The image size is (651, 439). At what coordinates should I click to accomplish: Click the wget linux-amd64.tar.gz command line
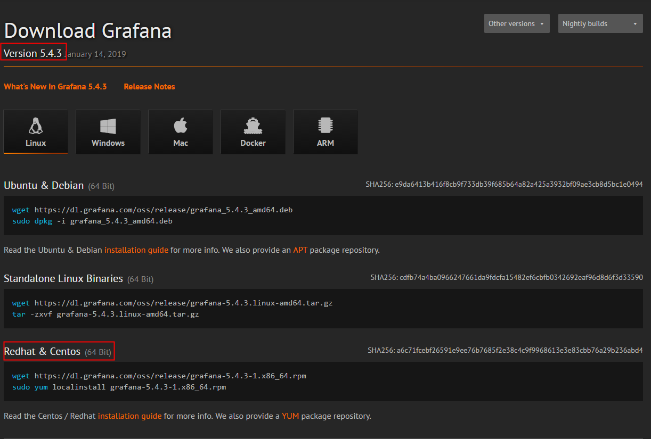point(173,303)
